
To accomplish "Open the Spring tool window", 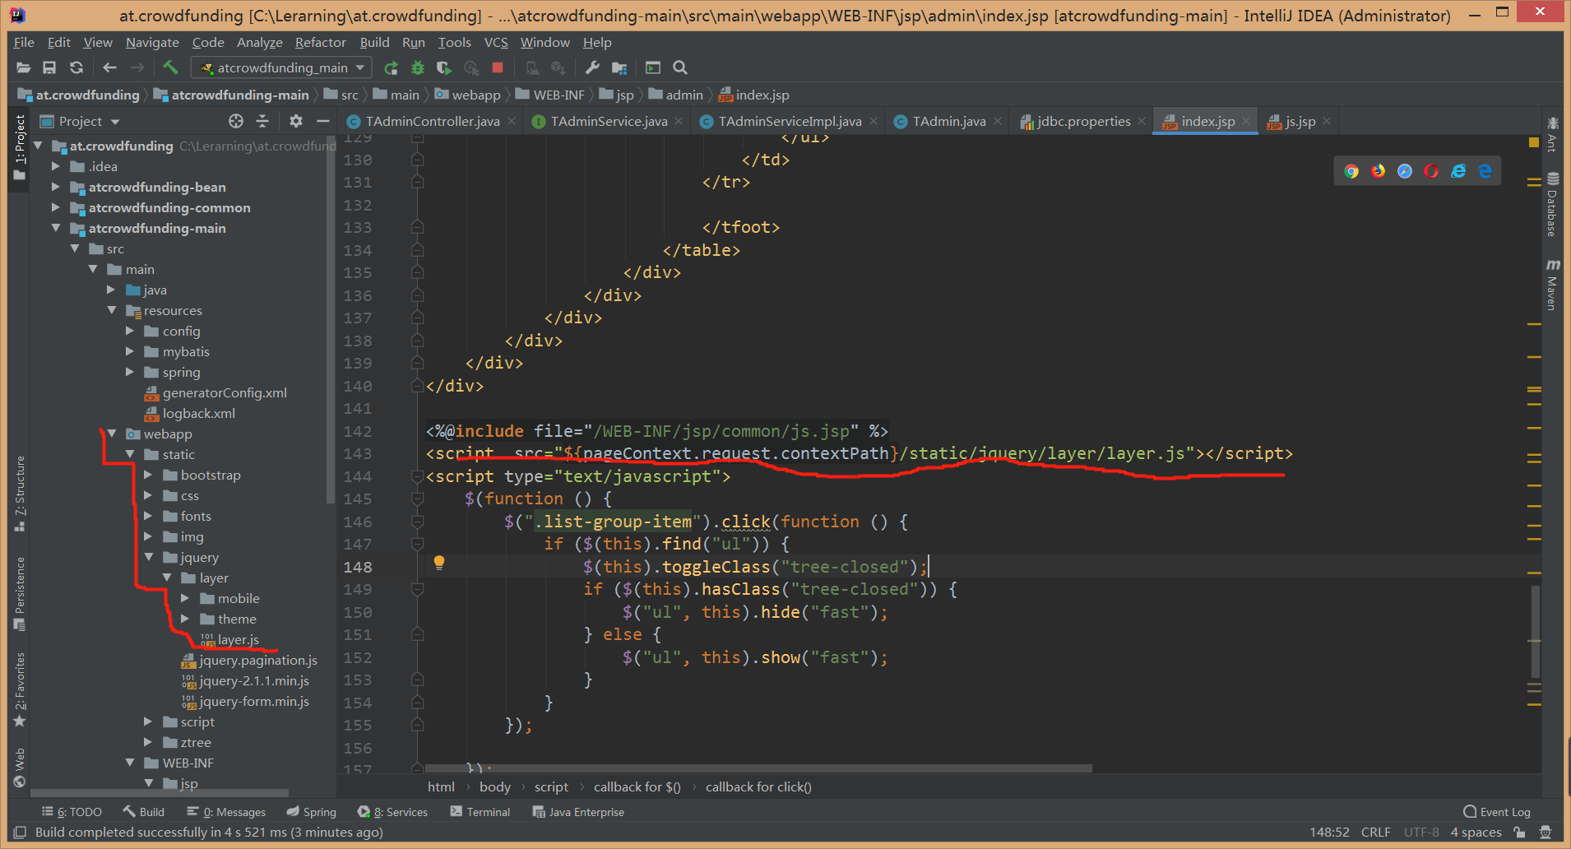I will (x=311, y=812).
